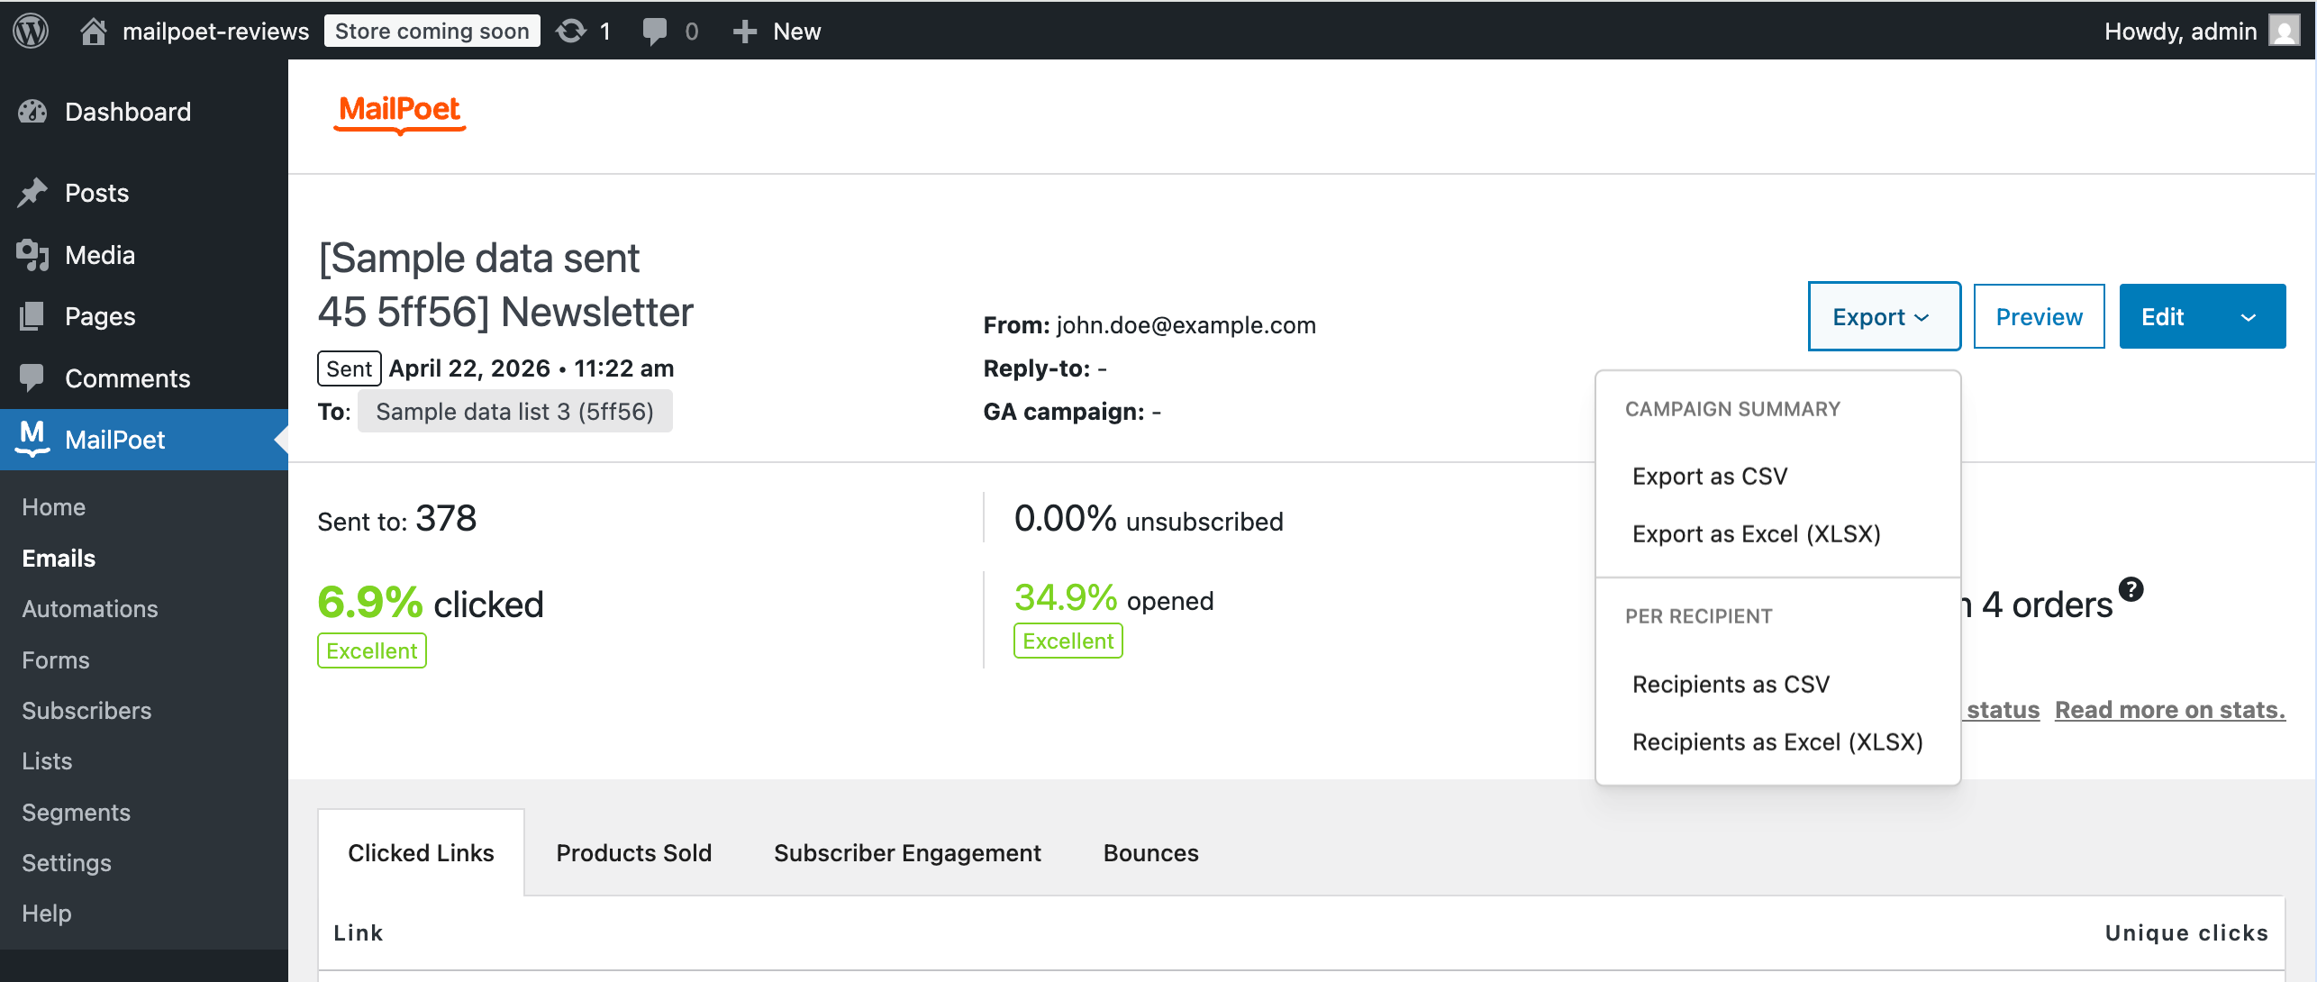Click the 0.00% unsubscribed statistic
2317x982 pixels.
[x=1149, y=519]
